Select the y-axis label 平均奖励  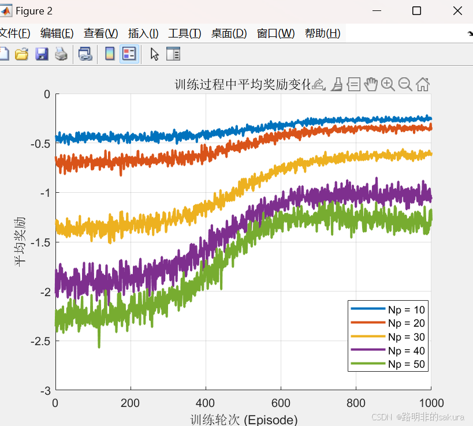(20, 241)
